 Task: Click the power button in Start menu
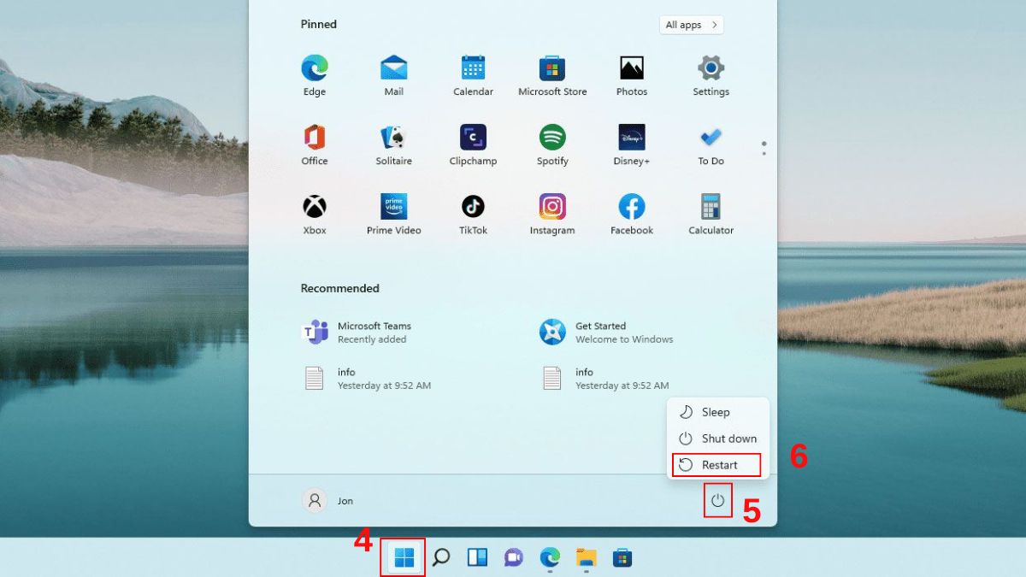pyautogui.click(x=717, y=501)
